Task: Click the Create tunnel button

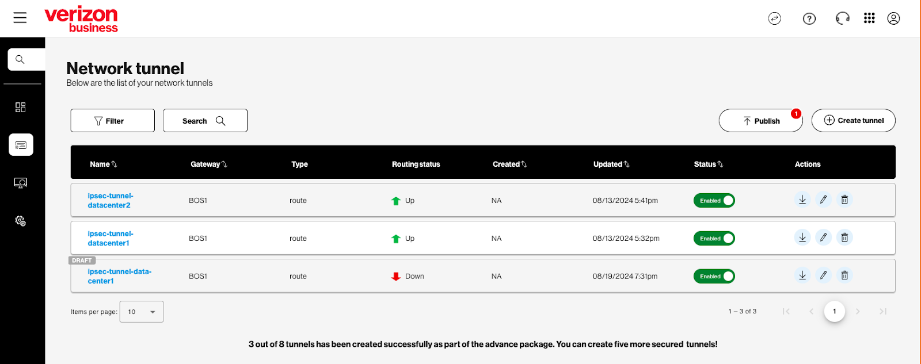Action: (x=854, y=121)
